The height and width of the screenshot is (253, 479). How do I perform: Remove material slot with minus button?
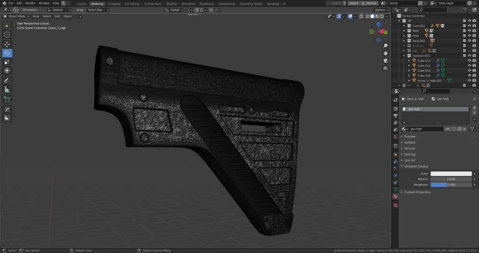474,113
